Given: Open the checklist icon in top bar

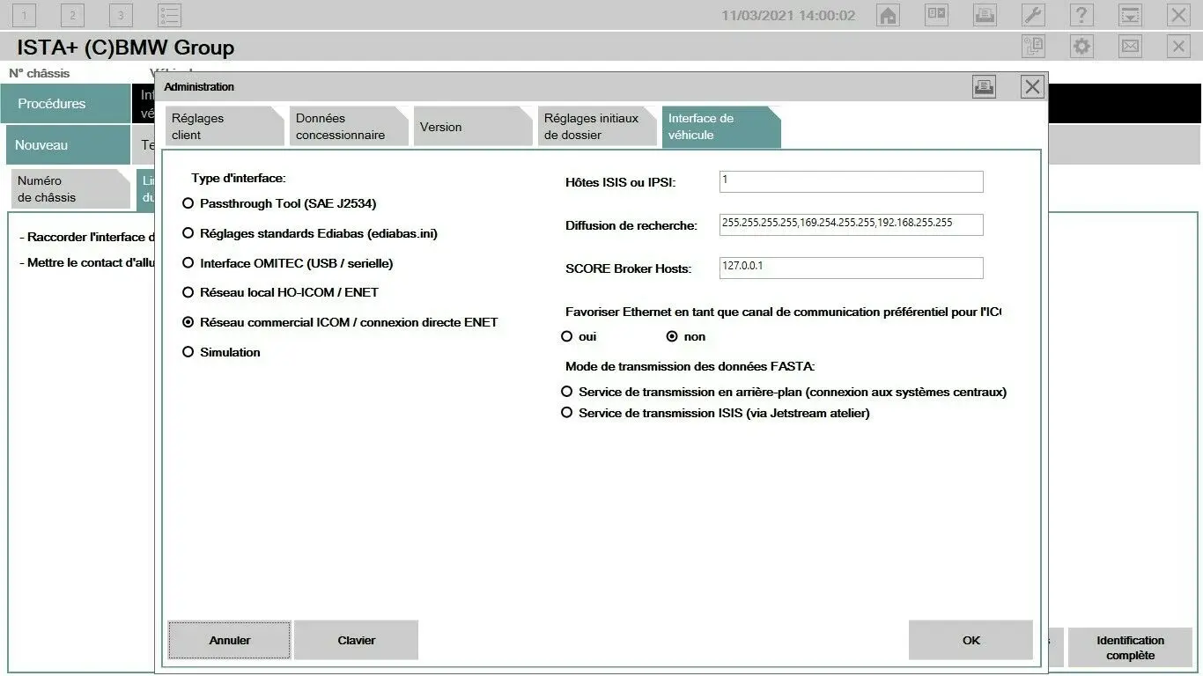Looking at the screenshot, I should (169, 15).
